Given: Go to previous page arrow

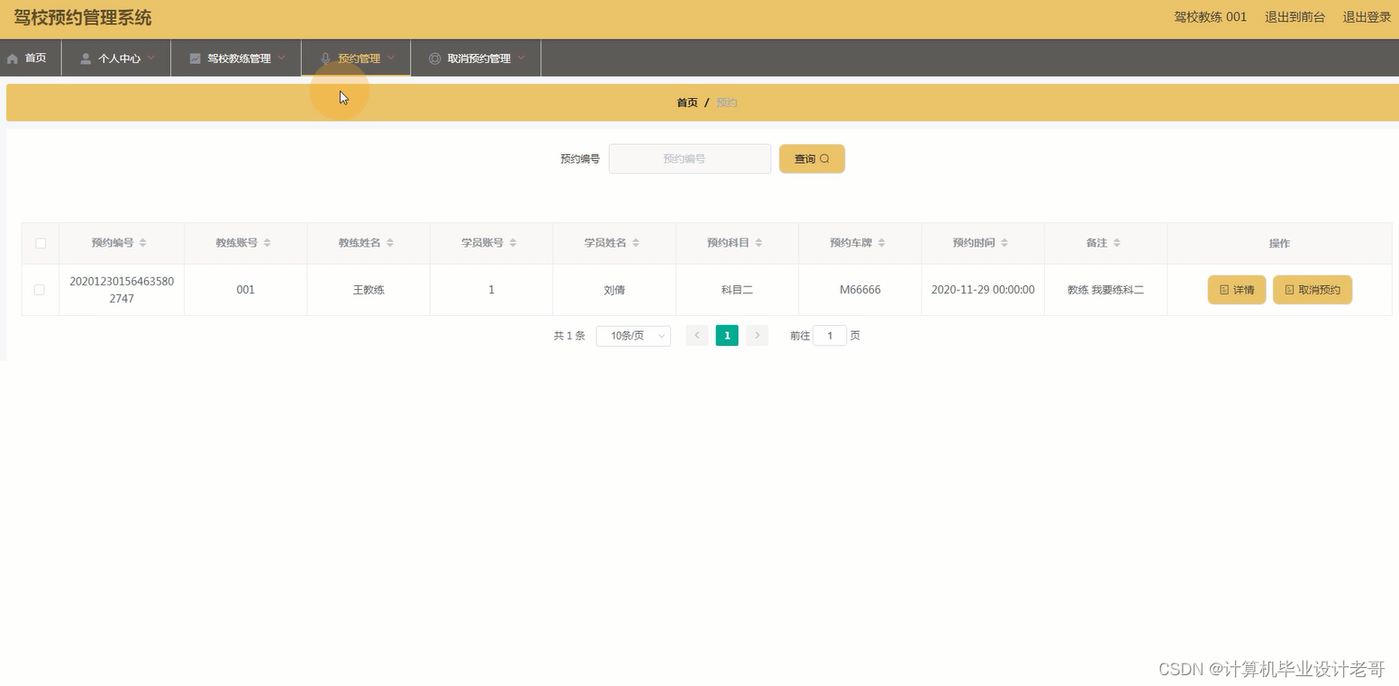Looking at the screenshot, I should point(696,336).
